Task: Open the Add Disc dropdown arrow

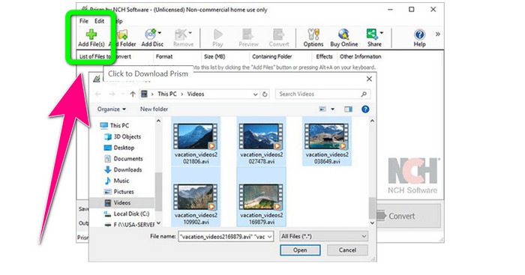Action: tap(160, 33)
